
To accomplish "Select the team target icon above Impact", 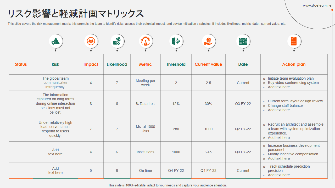I will [91, 41].
